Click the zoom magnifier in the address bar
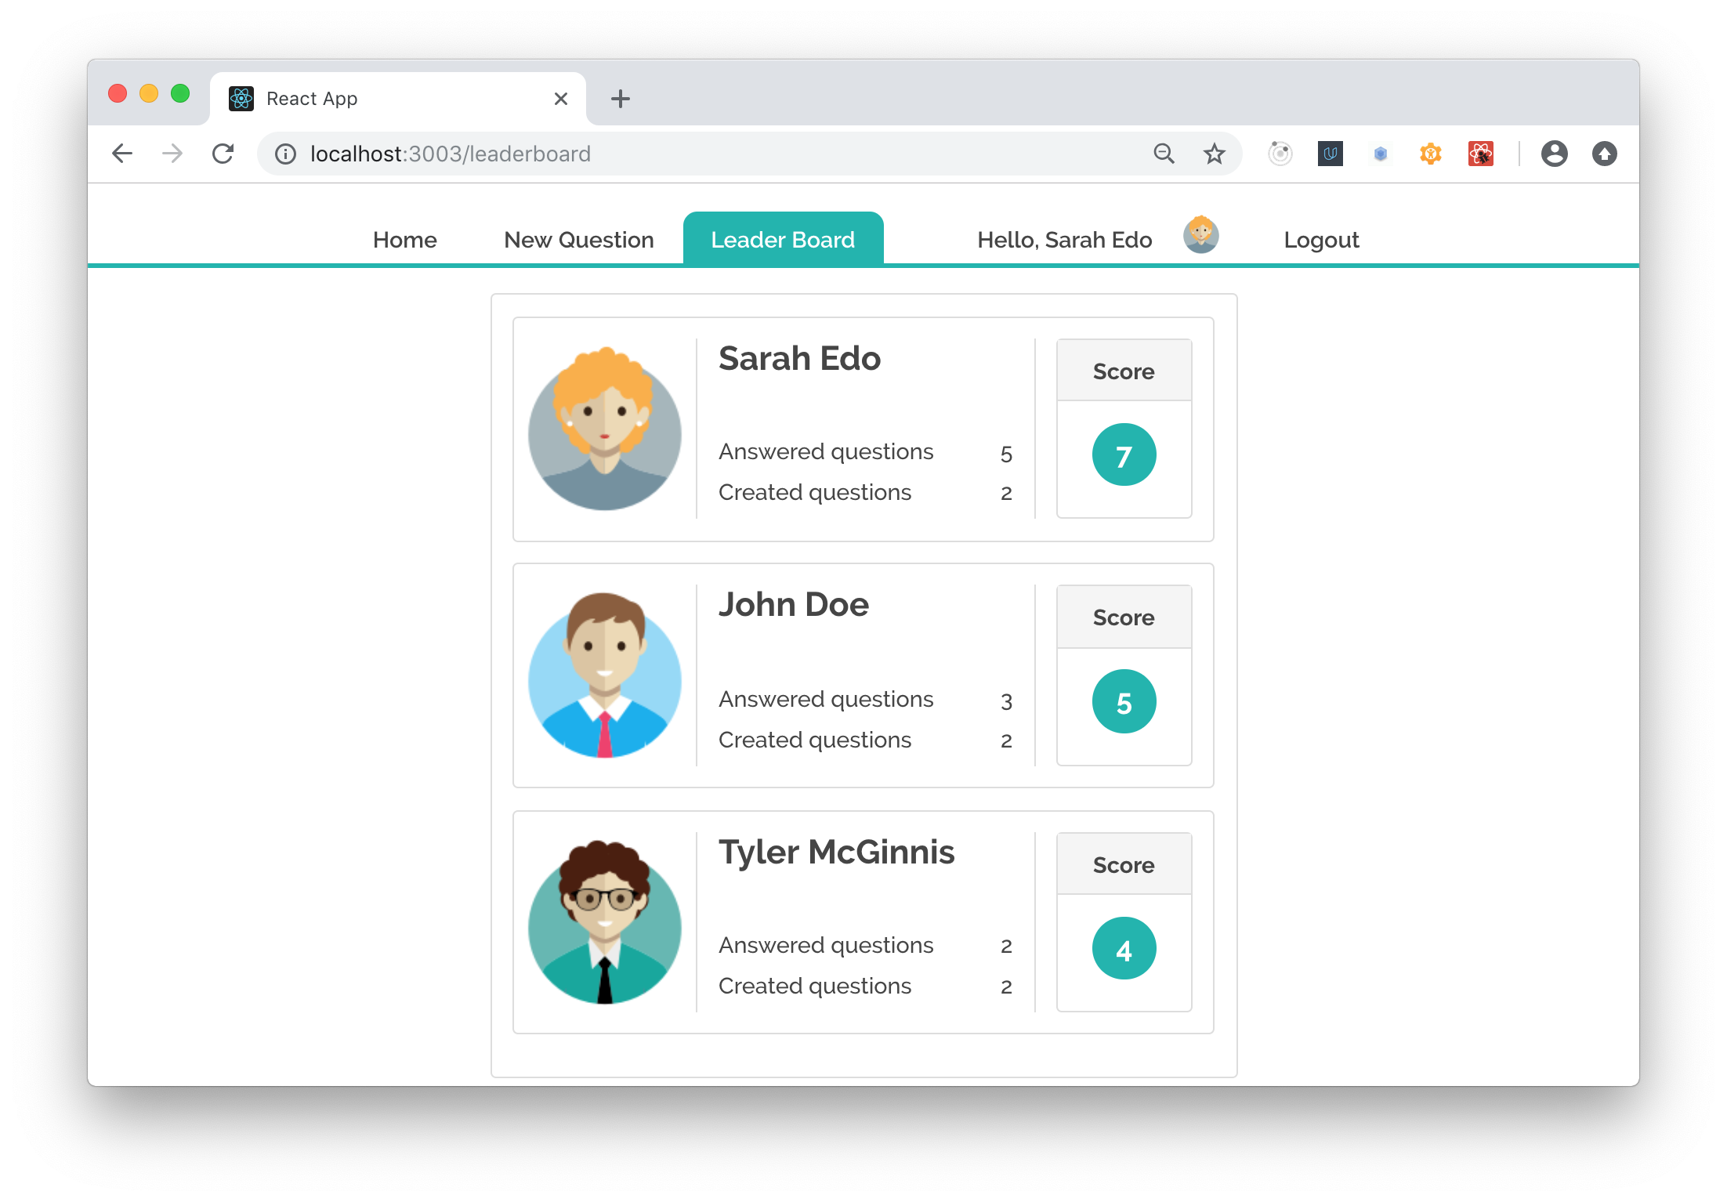Viewport: 1727px width, 1202px height. pyautogui.click(x=1164, y=154)
